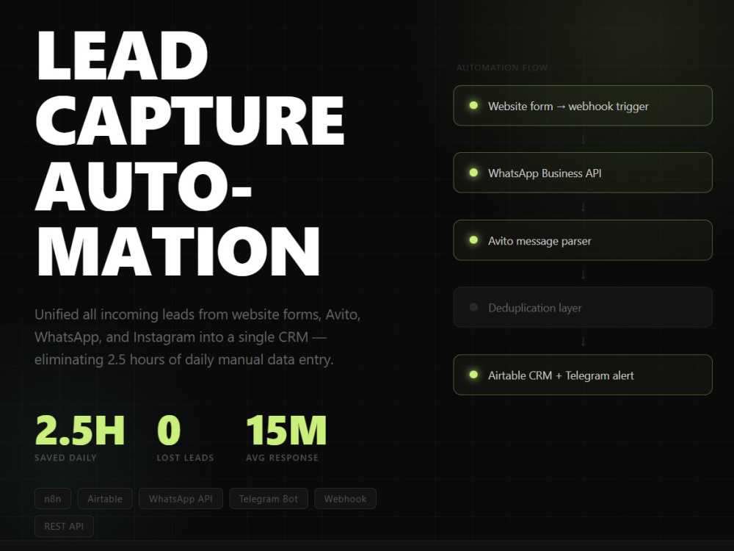Click the 0 lost leads stat

click(x=186, y=439)
